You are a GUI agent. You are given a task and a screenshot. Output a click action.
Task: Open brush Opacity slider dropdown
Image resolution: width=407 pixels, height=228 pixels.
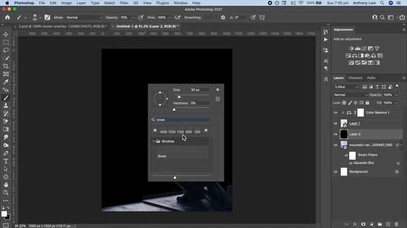click(133, 18)
